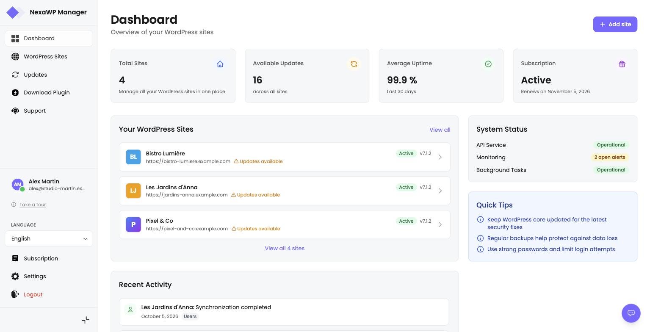Click the Operational badge for Background Tasks
650x332 pixels.
(611, 170)
